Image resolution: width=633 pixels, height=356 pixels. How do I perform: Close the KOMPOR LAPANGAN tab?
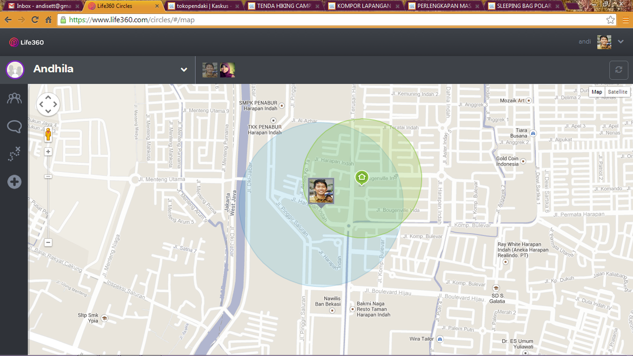pyautogui.click(x=398, y=6)
